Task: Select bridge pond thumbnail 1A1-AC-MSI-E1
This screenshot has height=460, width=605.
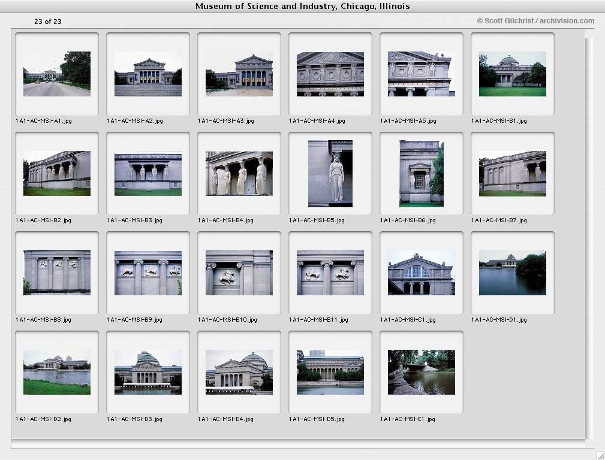Action: pos(421,372)
